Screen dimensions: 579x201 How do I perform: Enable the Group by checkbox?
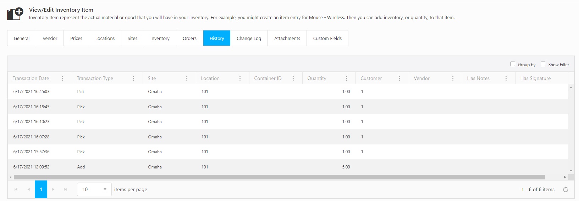click(x=513, y=64)
